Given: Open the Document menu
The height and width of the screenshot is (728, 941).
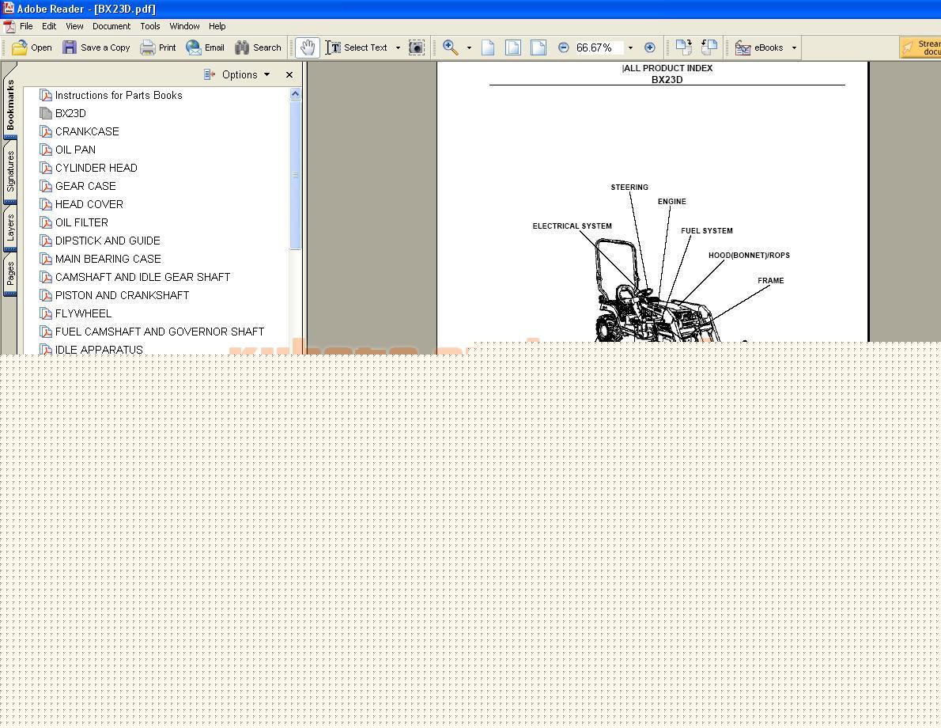Looking at the screenshot, I should pos(111,26).
